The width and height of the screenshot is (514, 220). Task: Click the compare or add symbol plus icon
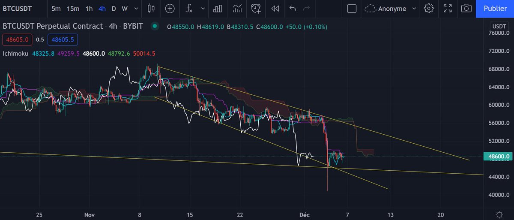tap(170, 9)
